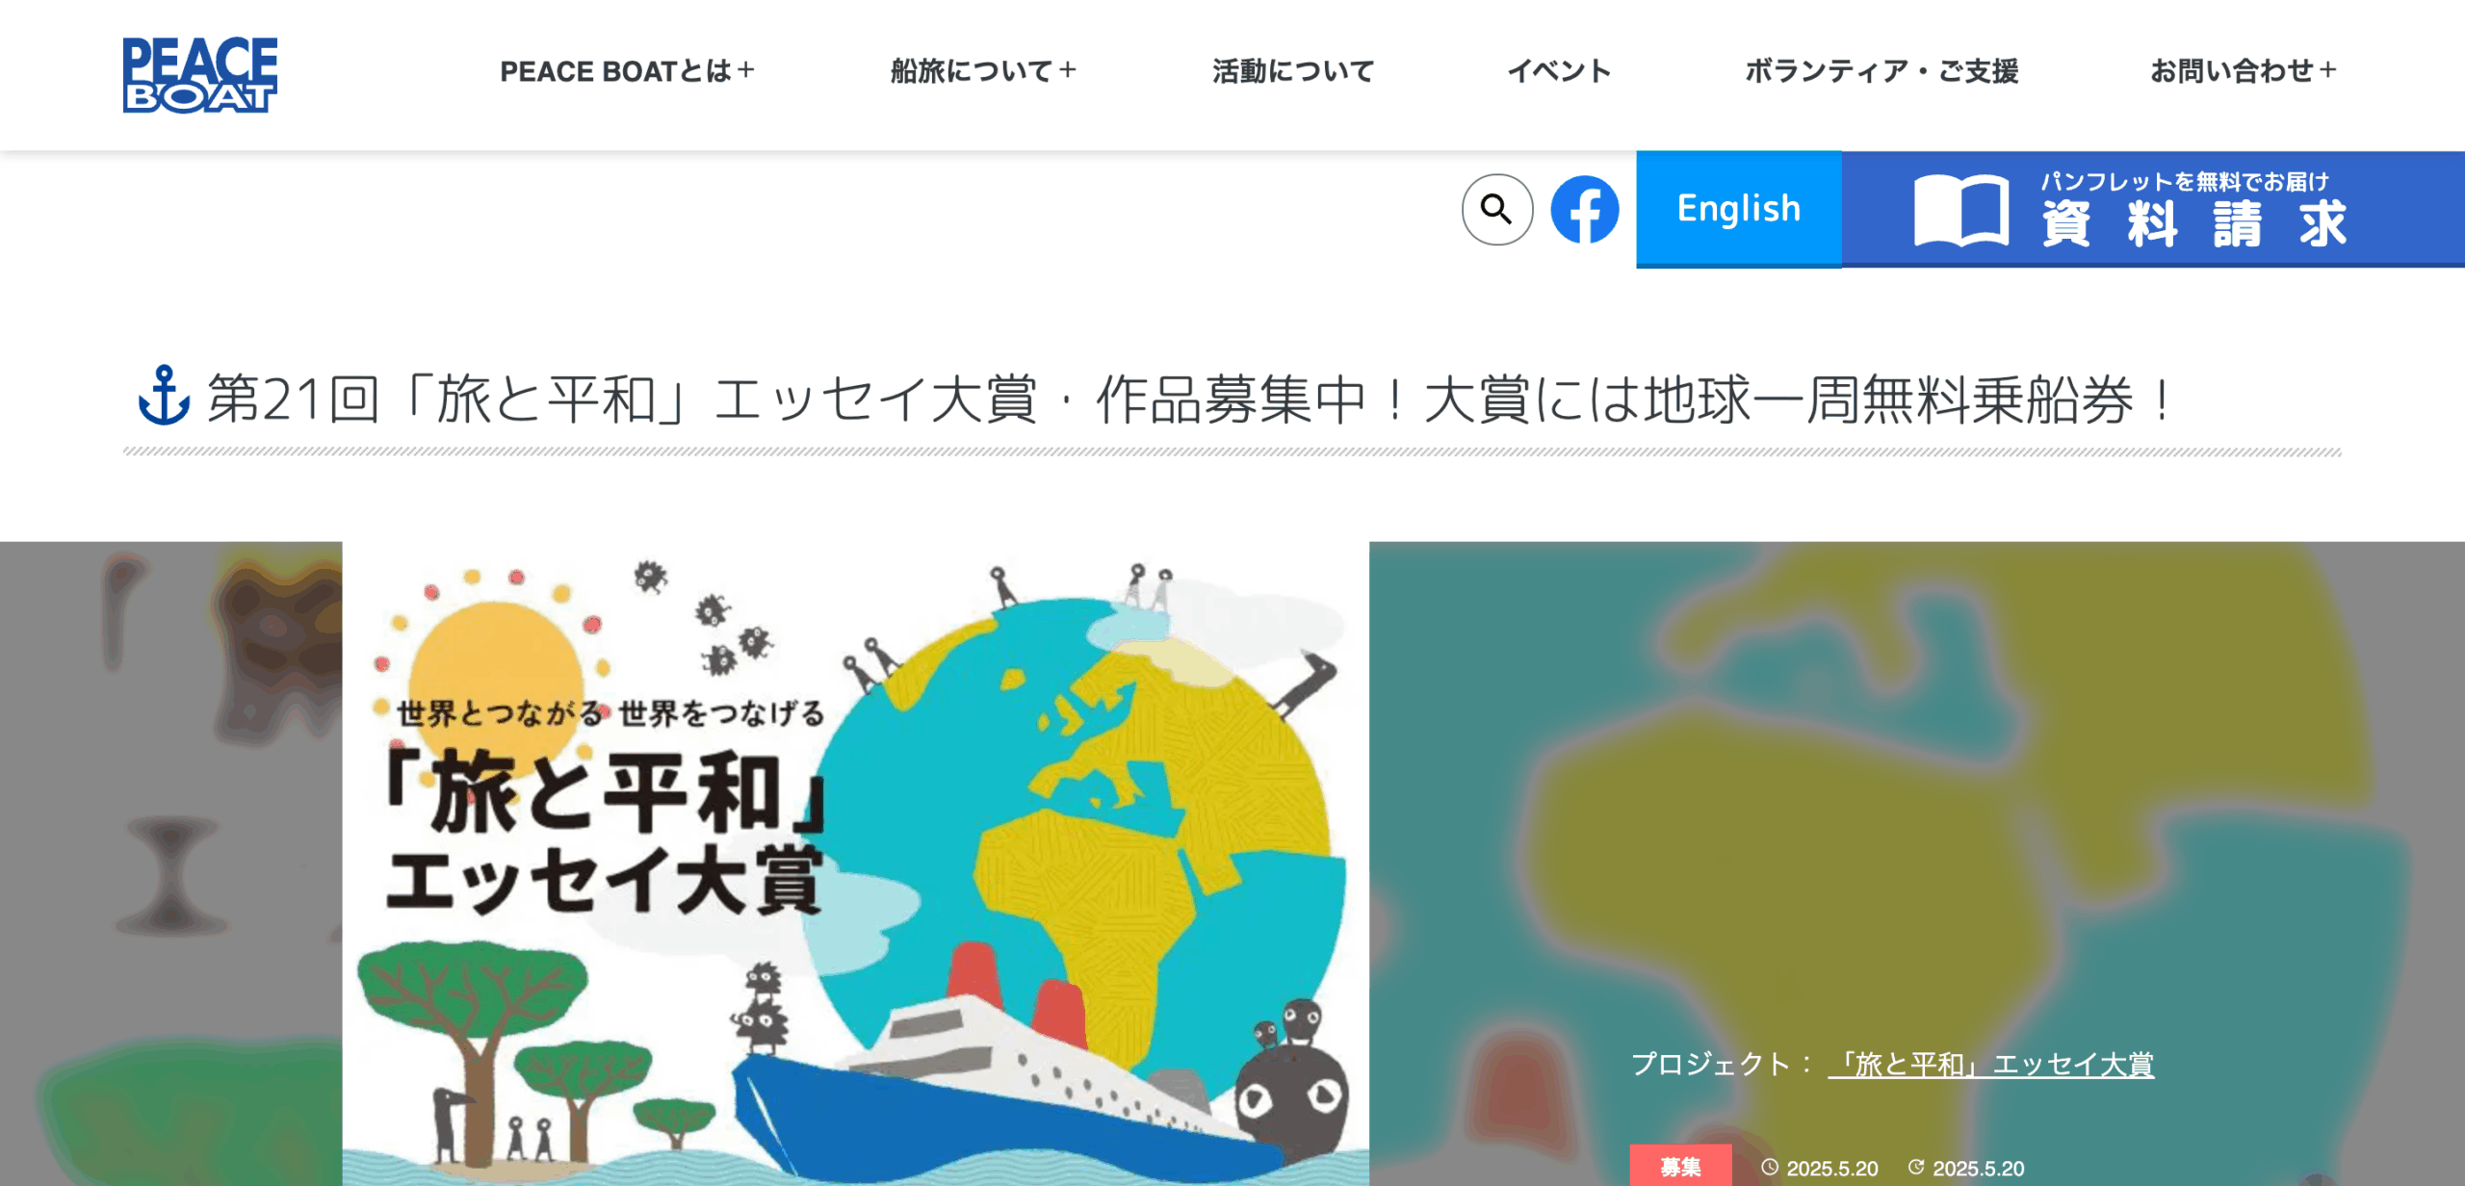Click the open book pamphlet icon

[1961, 210]
